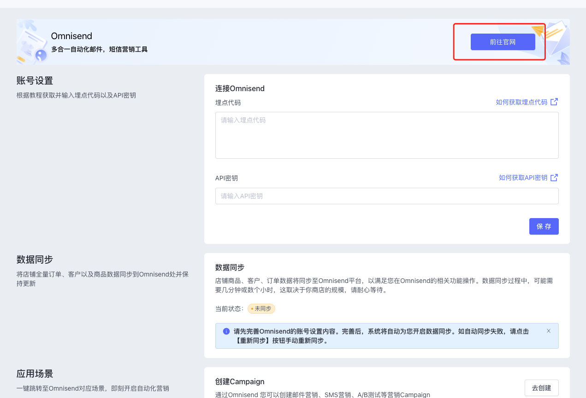This screenshot has height=398, width=586.
Task: Focus the 请输入API密钥 input field
Action: (x=387, y=196)
